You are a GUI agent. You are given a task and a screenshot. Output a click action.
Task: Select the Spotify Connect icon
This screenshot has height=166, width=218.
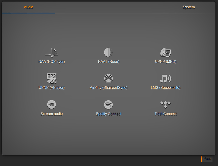108,105
